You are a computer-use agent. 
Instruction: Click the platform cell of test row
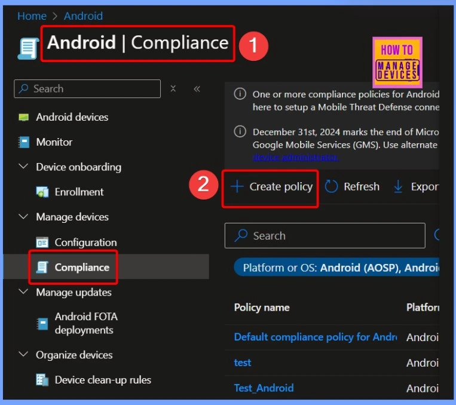[423, 363]
